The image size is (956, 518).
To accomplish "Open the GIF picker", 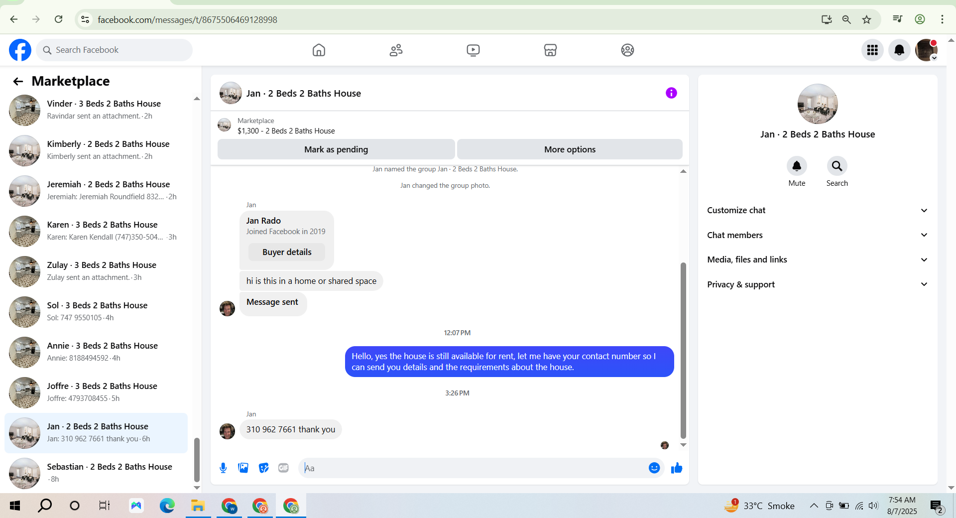I will click(x=283, y=468).
